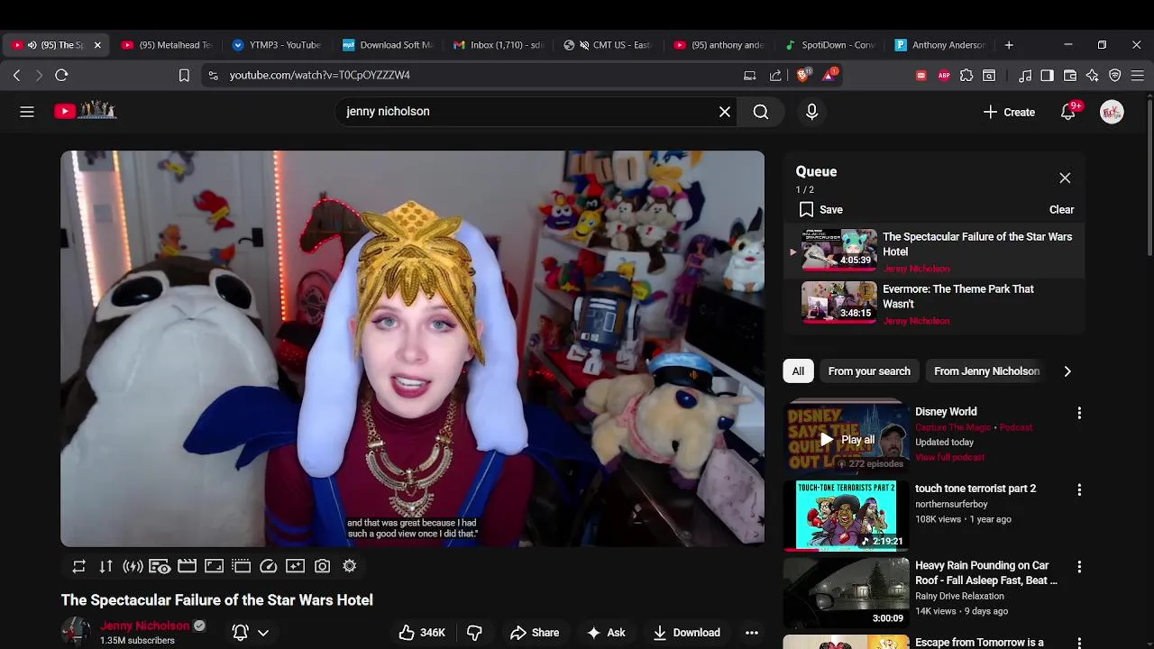The image size is (1154, 649).
Task: Open the notifications bell with 9+ badge
Action: (x=1068, y=112)
